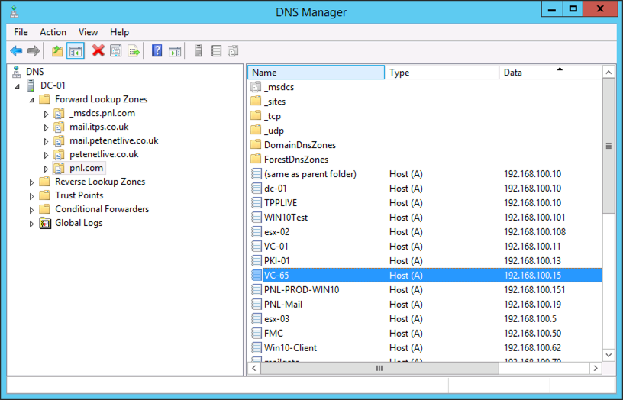Expand the Global Logs node
Viewport: 623px width, 400px height.
coord(31,224)
